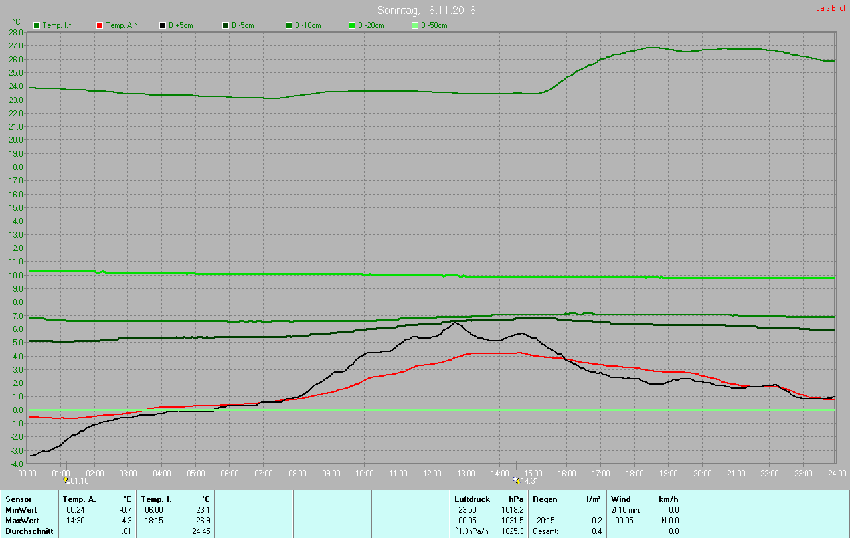Click the sun marker icon at 01:10
The image size is (850, 538).
(x=66, y=480)
